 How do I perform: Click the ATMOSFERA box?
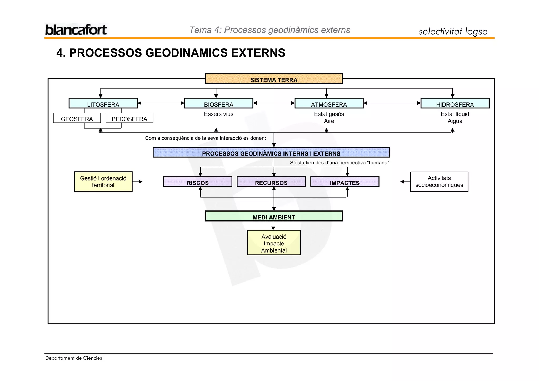[329, 103]
